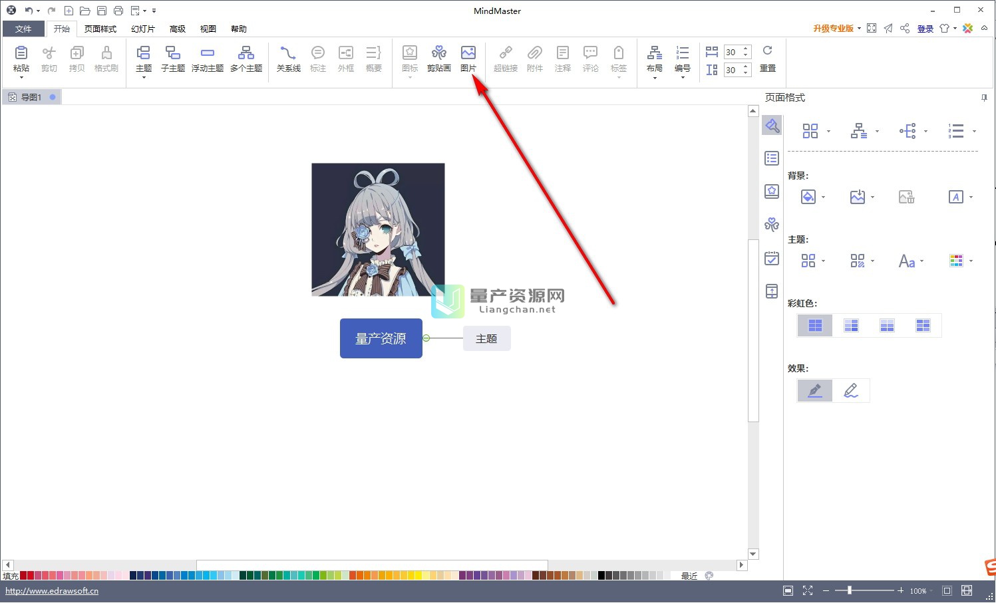Open the icon mark sidebar panel

772,191
